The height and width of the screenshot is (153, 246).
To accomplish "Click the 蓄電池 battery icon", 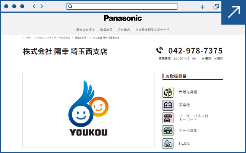I will [168, 105].
